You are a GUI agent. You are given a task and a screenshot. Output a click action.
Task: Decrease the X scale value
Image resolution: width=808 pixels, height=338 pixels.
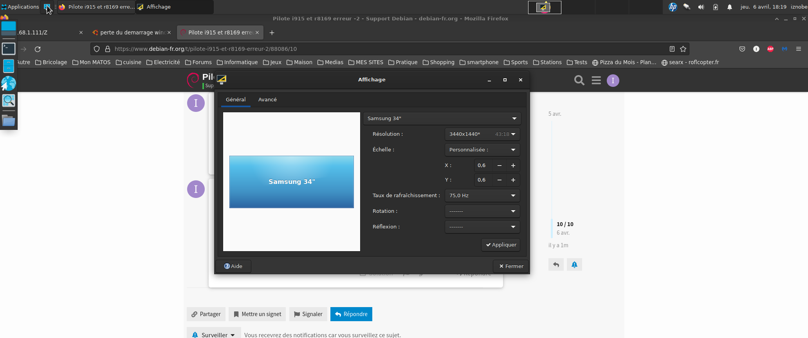tap(500, 165)
